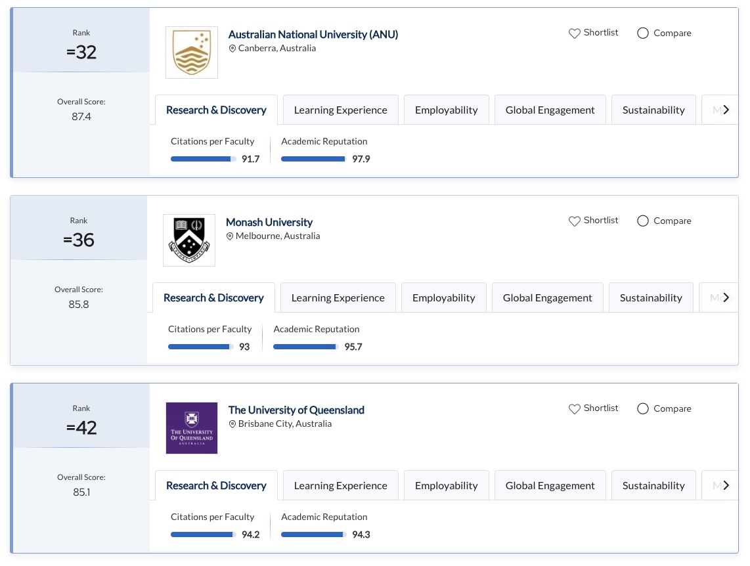
Task: Click location pin next to Canberra, Australia
Action: (232, 49)
